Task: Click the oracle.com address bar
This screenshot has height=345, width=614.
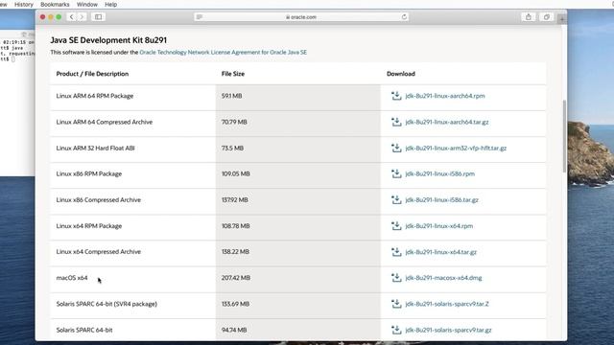Action: point(301,17)
